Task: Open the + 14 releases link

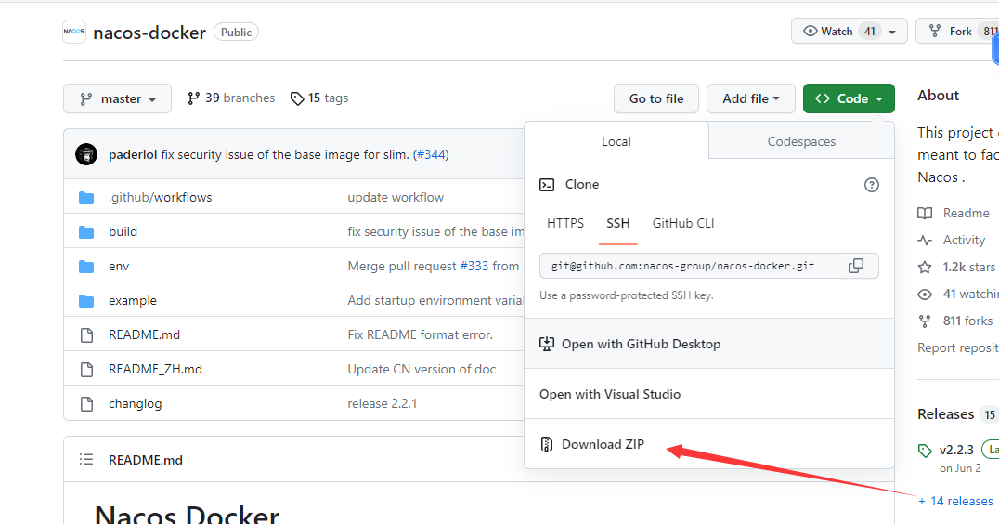Action: tap(956, 501)
